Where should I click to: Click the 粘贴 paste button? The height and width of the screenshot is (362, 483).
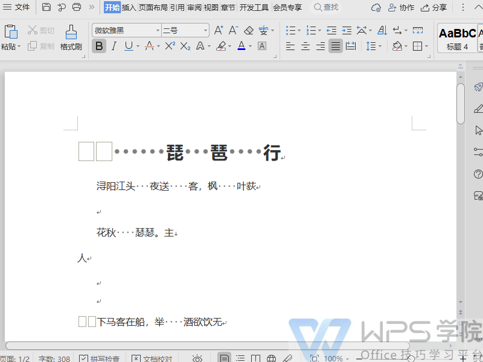click(x=11, y=37)
